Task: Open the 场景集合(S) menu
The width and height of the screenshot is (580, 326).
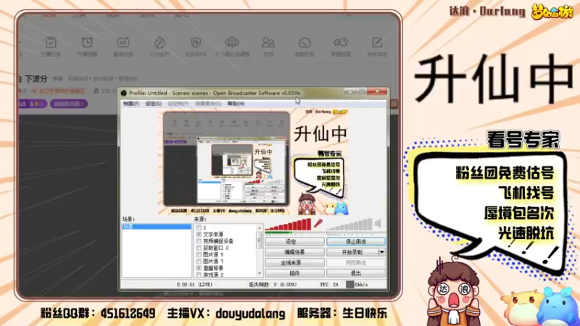Action: pyautogui.click(x=208, y=104)
